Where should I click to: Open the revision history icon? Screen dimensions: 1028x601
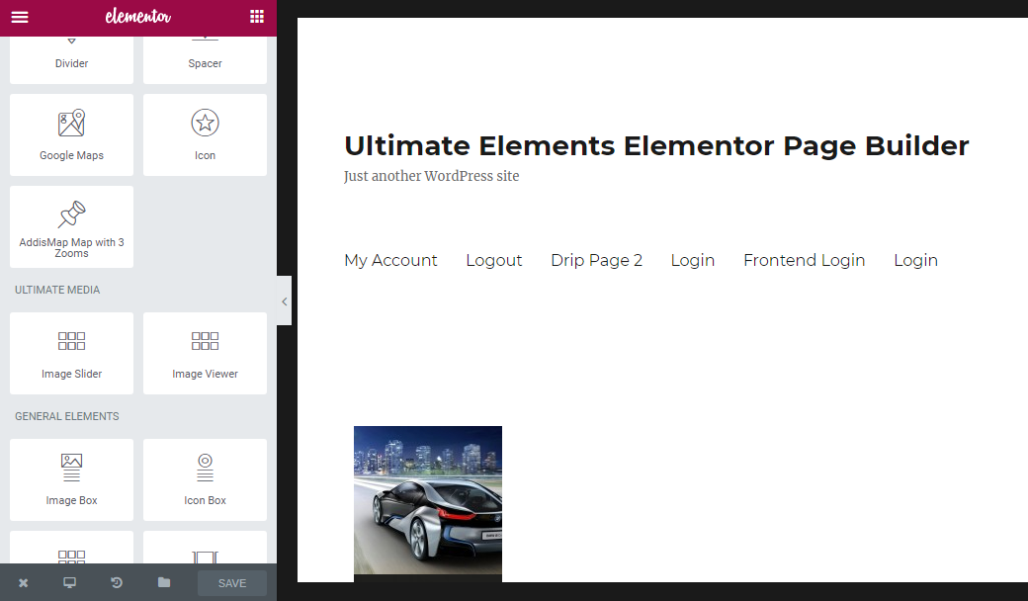[117, 582]
